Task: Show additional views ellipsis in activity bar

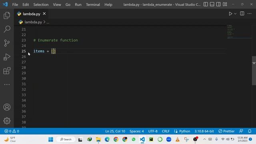Action: click(x=7, y=84)
